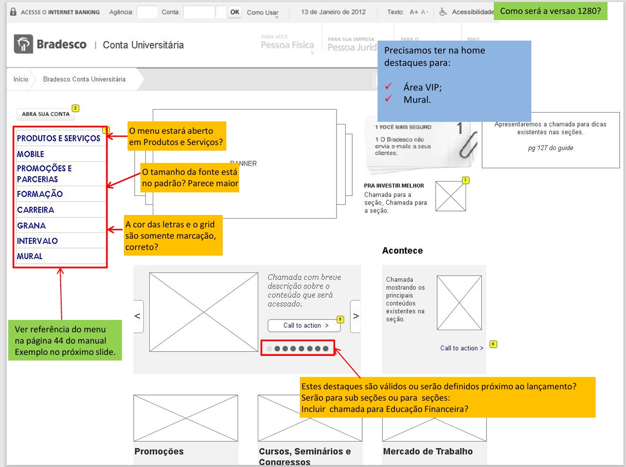Click Acontece Call to action link
Screen dimensions: 626x467
(x=462, y=348)
